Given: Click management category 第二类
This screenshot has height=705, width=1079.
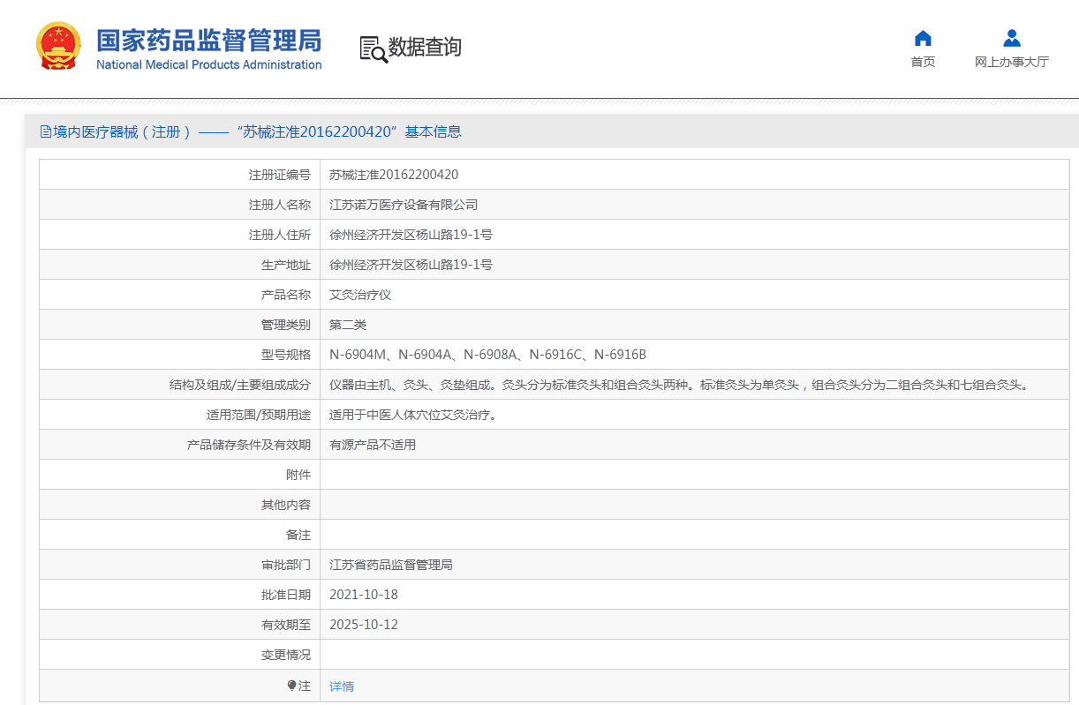Looking at the screenshot, I should (348, 325).
